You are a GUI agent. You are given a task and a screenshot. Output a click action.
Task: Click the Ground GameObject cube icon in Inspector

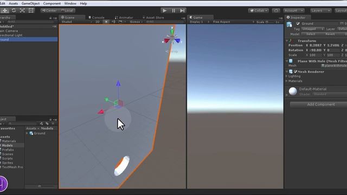coord(289,24)
